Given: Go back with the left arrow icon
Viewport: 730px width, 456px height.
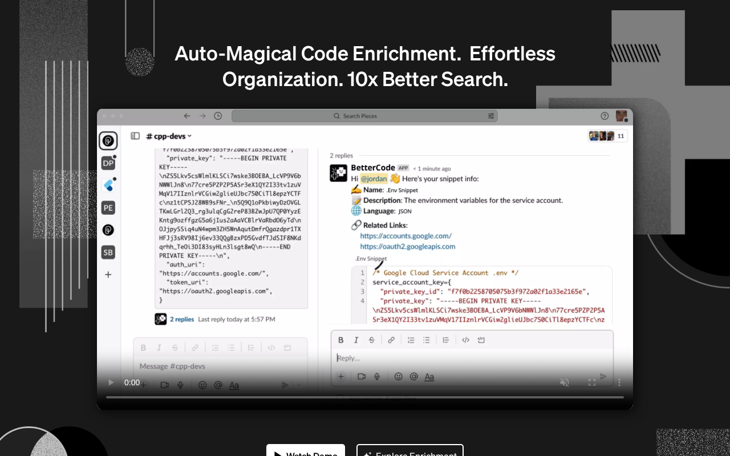Looking at the screenshot, I should coord(187,116).
